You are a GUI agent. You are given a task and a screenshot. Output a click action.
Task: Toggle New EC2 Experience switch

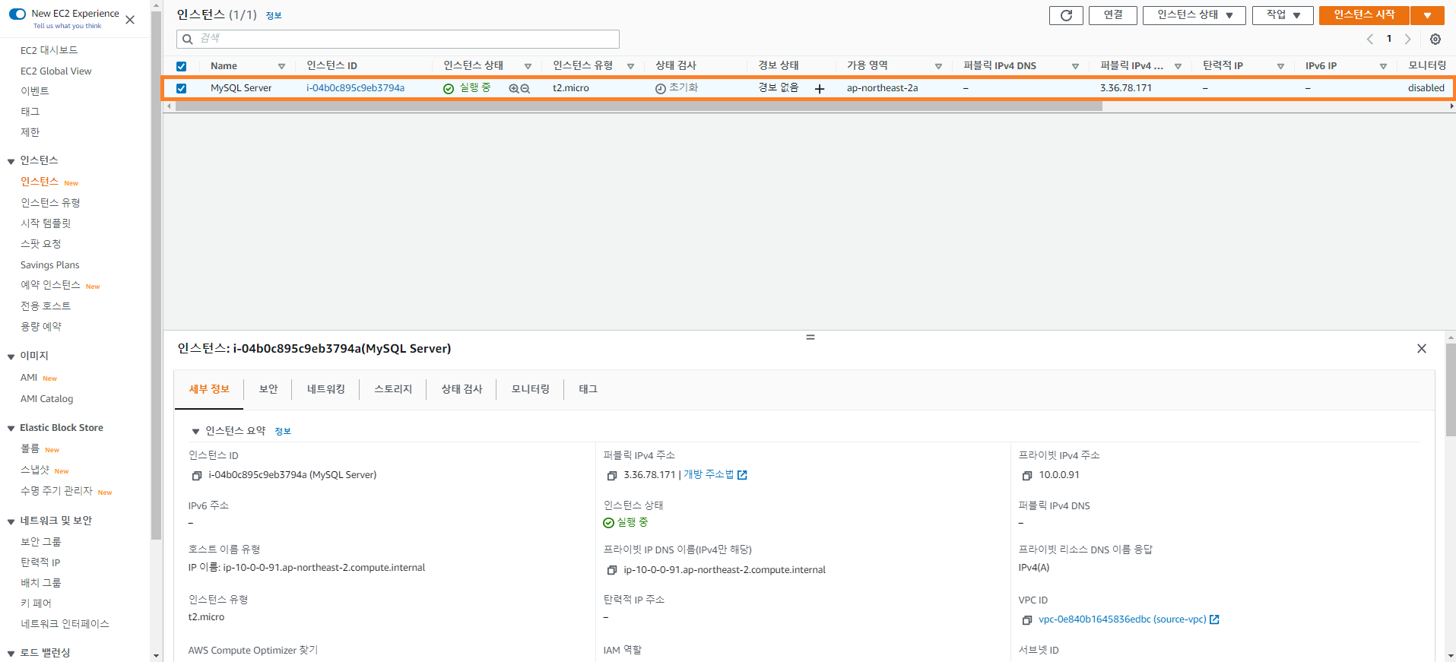(x=17, y=14)
